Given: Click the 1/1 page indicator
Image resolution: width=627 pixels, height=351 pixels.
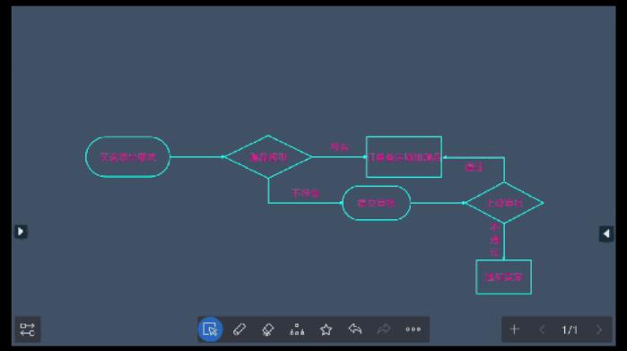Looking at the screenshot, I should click(x=570, y=329).
